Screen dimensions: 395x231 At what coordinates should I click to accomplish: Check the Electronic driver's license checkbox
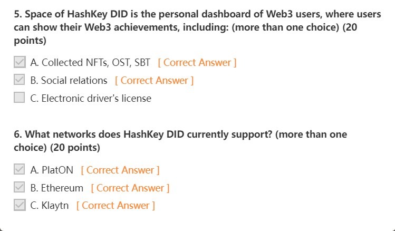[20, 98]
